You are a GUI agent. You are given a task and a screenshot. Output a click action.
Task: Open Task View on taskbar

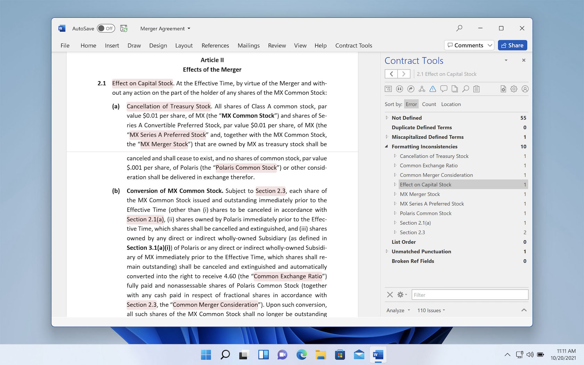(x=244, y=355)
